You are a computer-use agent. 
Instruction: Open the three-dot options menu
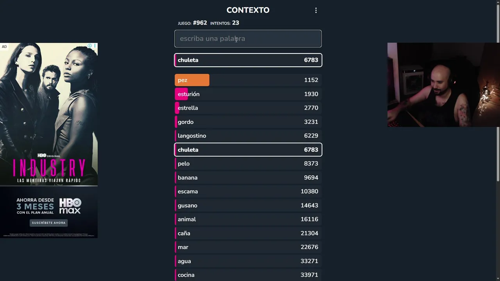[316, 11]
